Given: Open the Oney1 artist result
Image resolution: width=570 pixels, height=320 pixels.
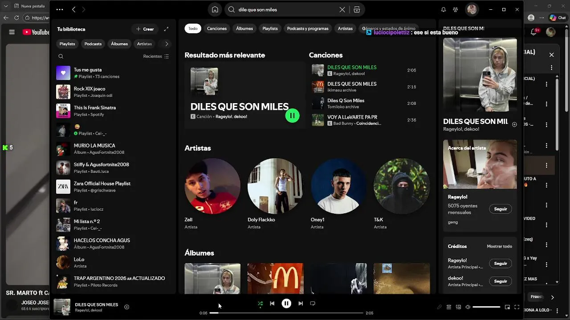Looking at the screenshot, I should [x=338, y=194].
